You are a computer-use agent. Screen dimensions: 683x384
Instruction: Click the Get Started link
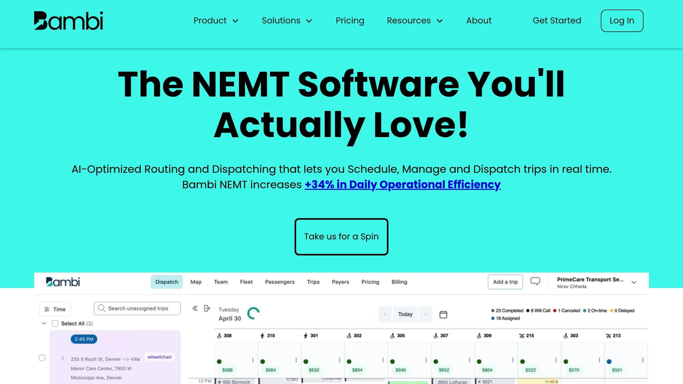(x=557, y=21)
